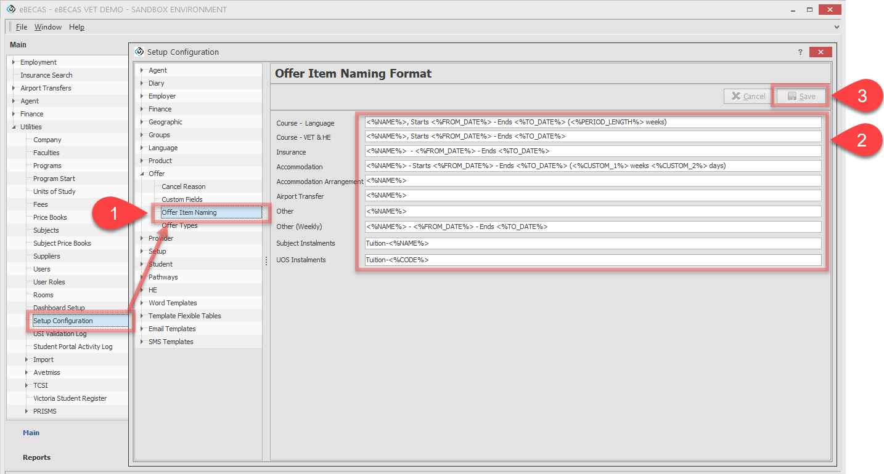Image resolution: width=884 pixels, height=474 pixels.
Task: Expand the Email Templates tree node
Action: (x=141, y=329)
